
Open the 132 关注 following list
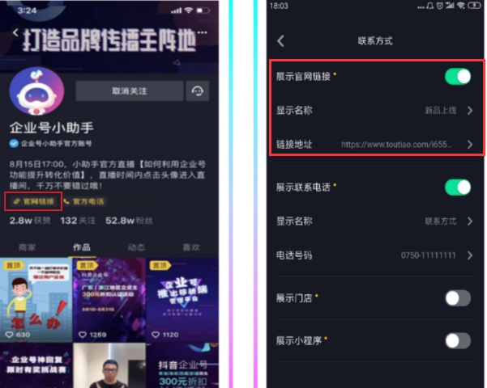click(x=78, y=221)
